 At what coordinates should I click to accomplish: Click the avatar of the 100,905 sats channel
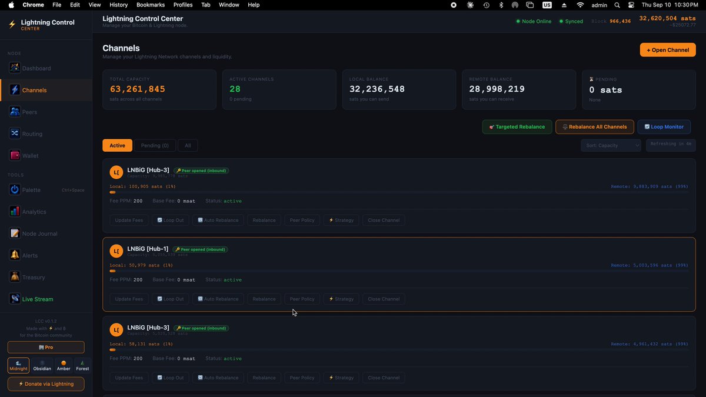click(116, 172)
